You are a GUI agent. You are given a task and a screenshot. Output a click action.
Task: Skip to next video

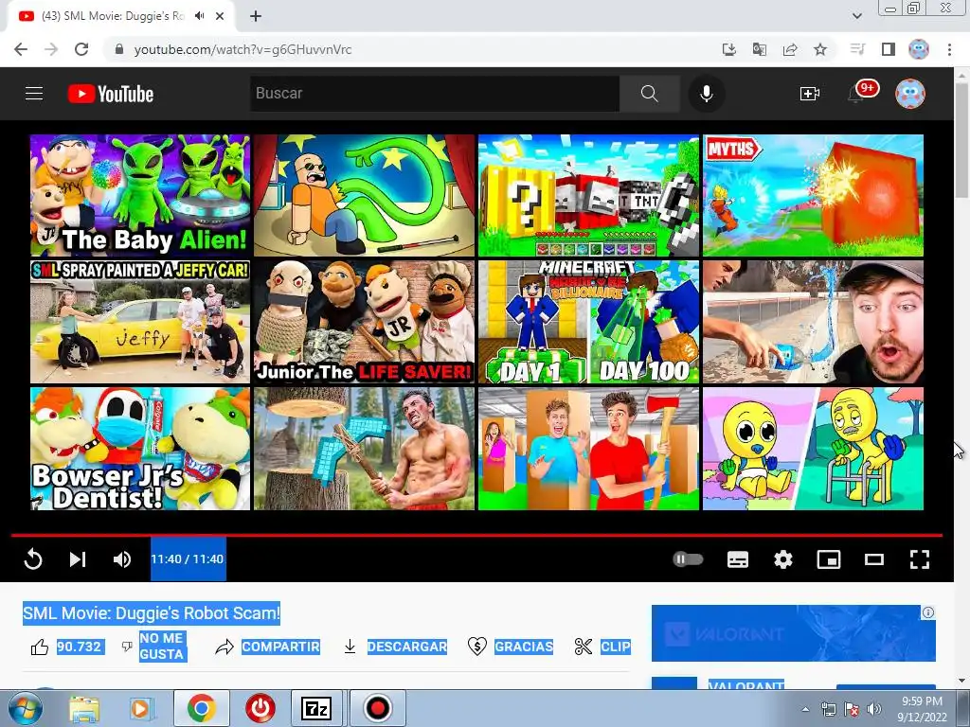coord(78,559)
